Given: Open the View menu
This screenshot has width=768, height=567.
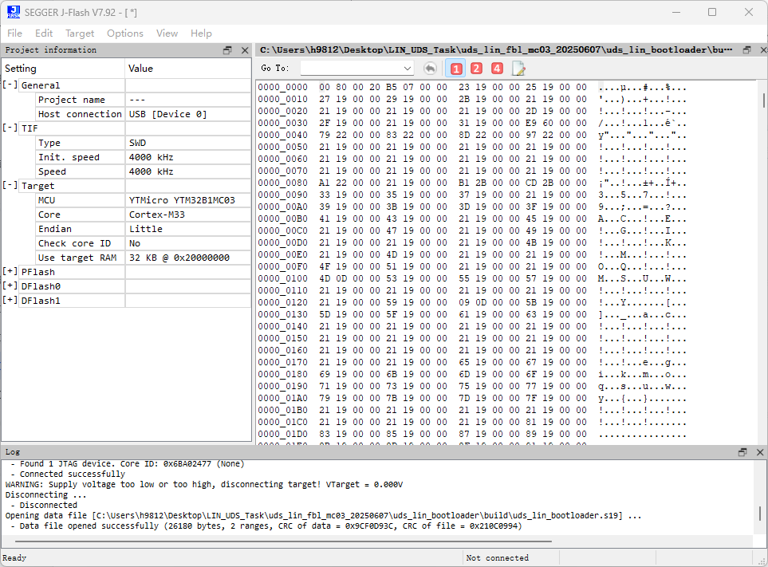Looking at the screenshot, I should click(167, 33).
